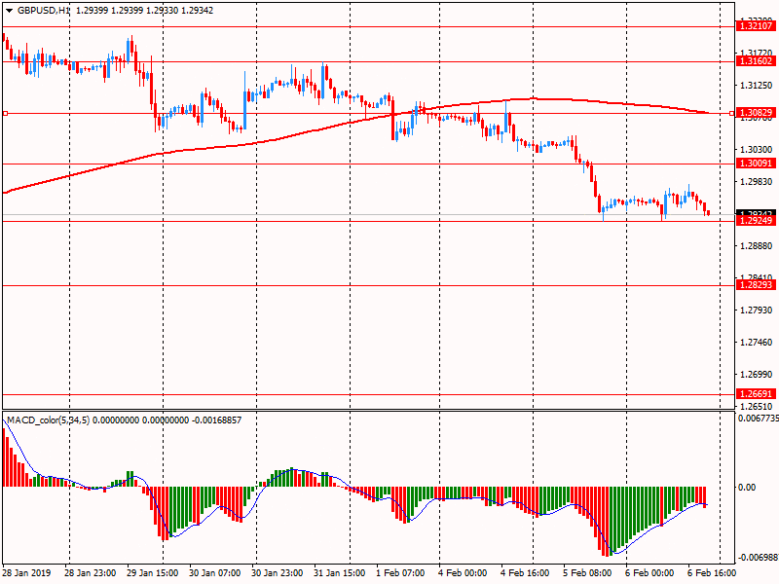The image size is (779, 584).
Task: Click the 1.32107 red price label
Action: point(756,26)
